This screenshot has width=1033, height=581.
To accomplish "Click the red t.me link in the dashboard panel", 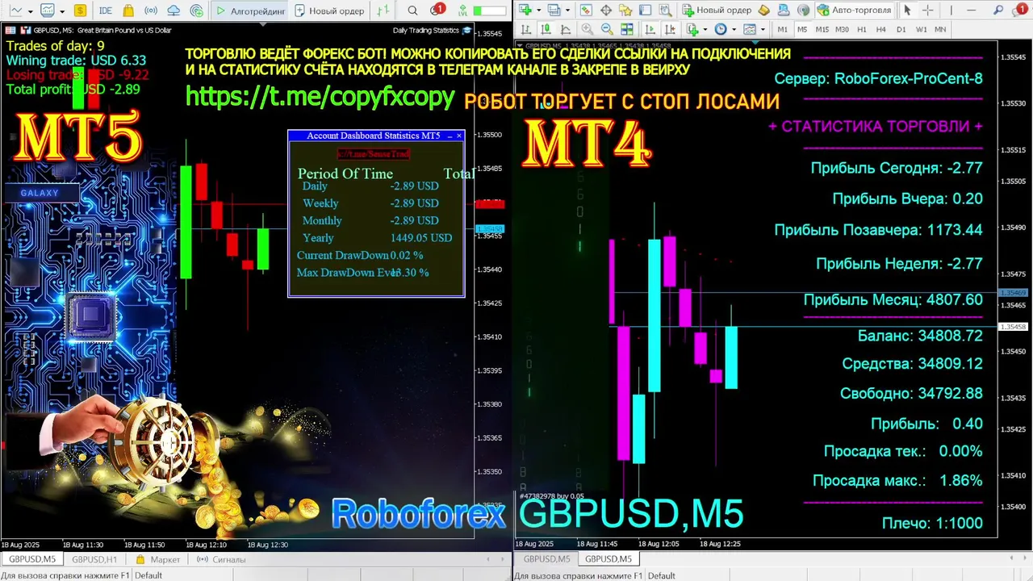I will [x=373, y=153].
